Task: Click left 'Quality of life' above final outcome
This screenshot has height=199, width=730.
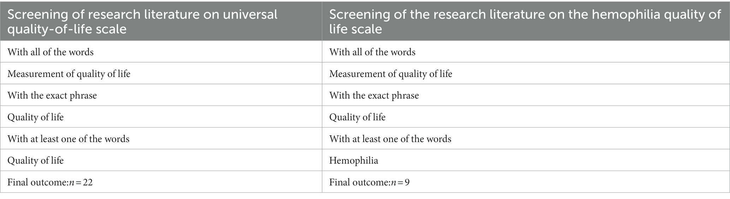Action: pos(161,160)
